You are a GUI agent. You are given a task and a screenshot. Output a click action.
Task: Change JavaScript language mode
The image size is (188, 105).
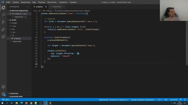(174, 100)
